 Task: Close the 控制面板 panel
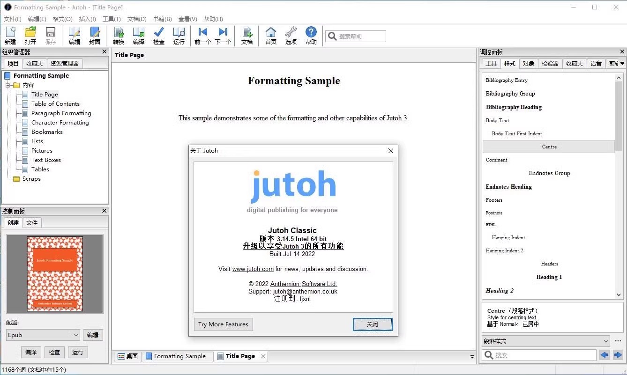point(104,211)
